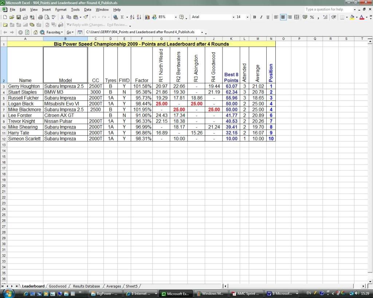Save the workbook with the floppy icon
This screenshot has height=298, width=373.
(18, 17)
